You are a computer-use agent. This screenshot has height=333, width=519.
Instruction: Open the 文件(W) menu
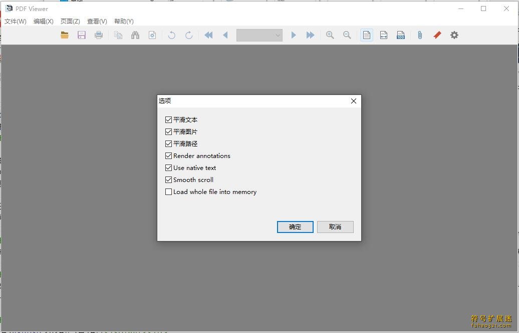coord(15,21)
